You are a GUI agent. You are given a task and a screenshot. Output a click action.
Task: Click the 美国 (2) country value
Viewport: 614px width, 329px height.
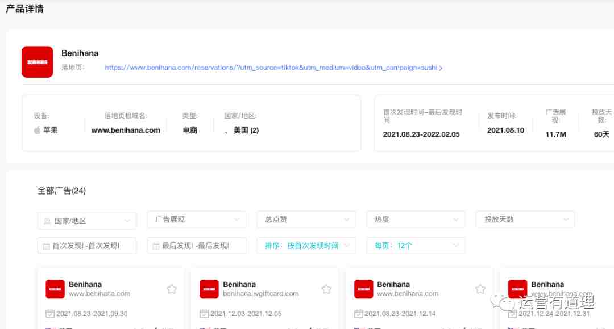(x=246, y=130)
